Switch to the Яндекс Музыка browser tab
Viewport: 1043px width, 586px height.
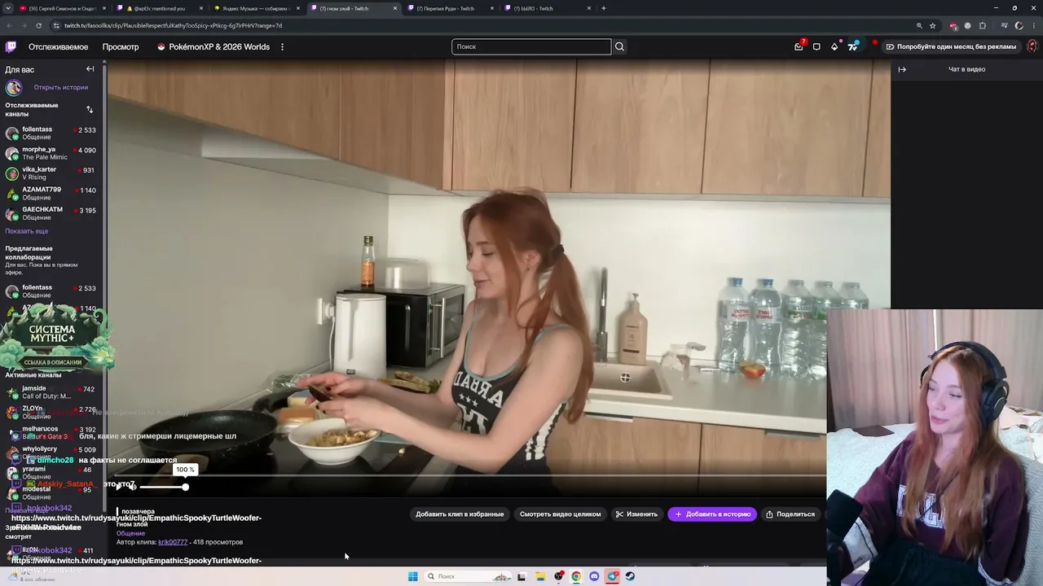[257, 8]
